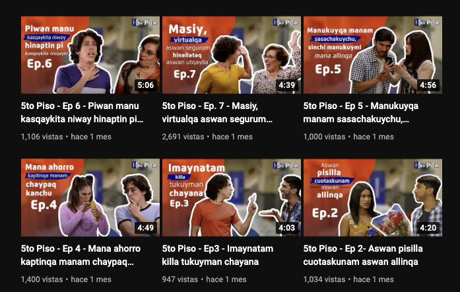Click the 4:39 duration badge on Ep.7
Viewport: 460px width, 292px height.
(x=286, y=85)
